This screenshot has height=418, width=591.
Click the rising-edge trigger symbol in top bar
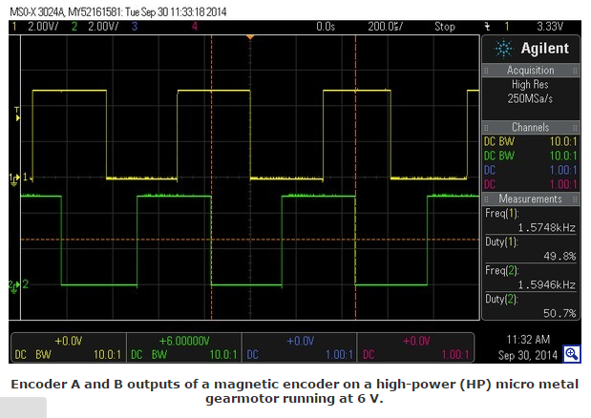pyautogui.click(x=487, y=27)
